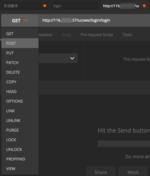The height and width of the screenshot is (176, 150).
Task: Choose POST from the method list
Action: tap(20, 43)
